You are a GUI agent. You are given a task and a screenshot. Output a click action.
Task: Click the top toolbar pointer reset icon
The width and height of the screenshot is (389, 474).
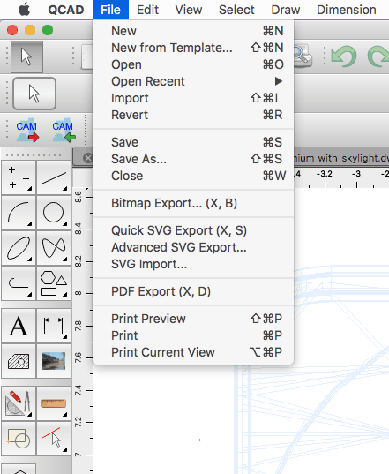tap(26, 56)
